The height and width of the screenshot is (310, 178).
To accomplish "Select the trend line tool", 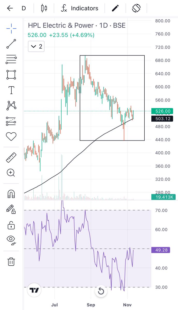I will pos(11,44).
